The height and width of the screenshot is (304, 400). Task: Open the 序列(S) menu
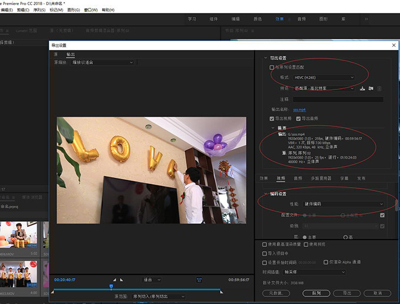coord(39,10)
